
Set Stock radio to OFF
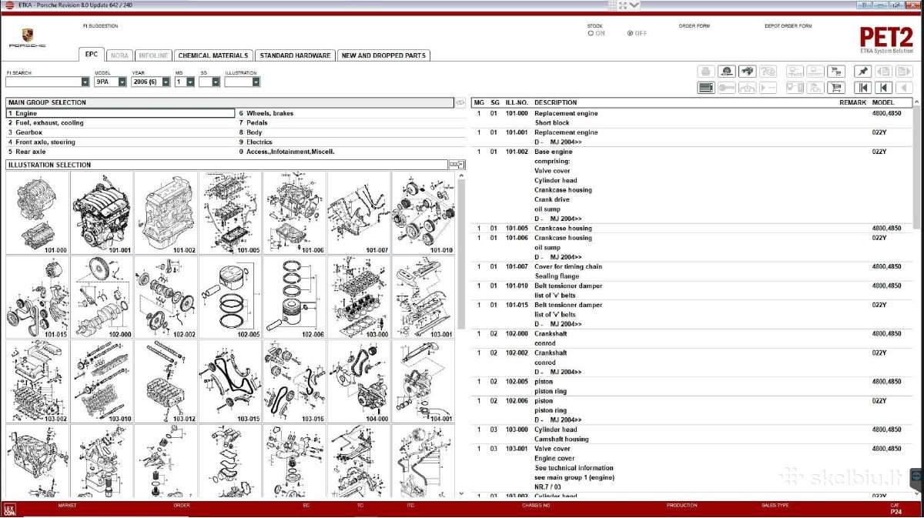[x=630, y=33]
